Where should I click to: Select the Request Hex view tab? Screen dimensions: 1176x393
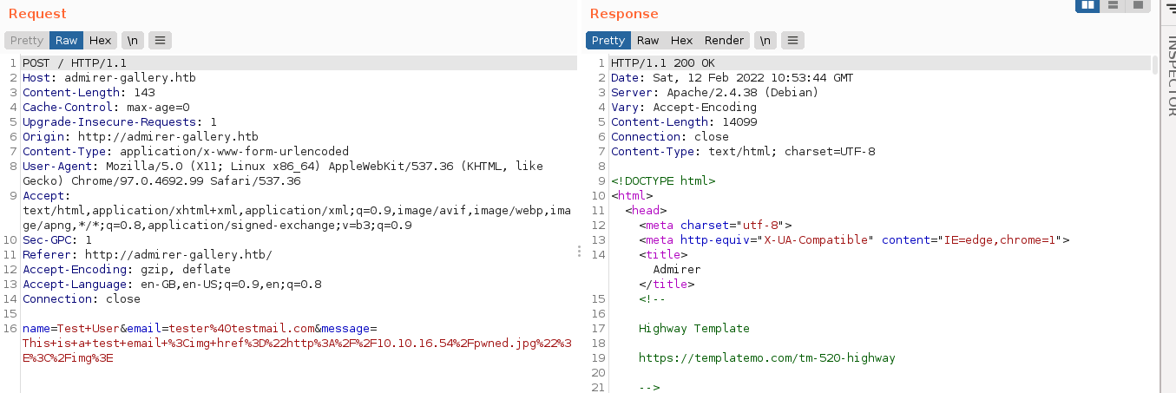click(100, 41)
